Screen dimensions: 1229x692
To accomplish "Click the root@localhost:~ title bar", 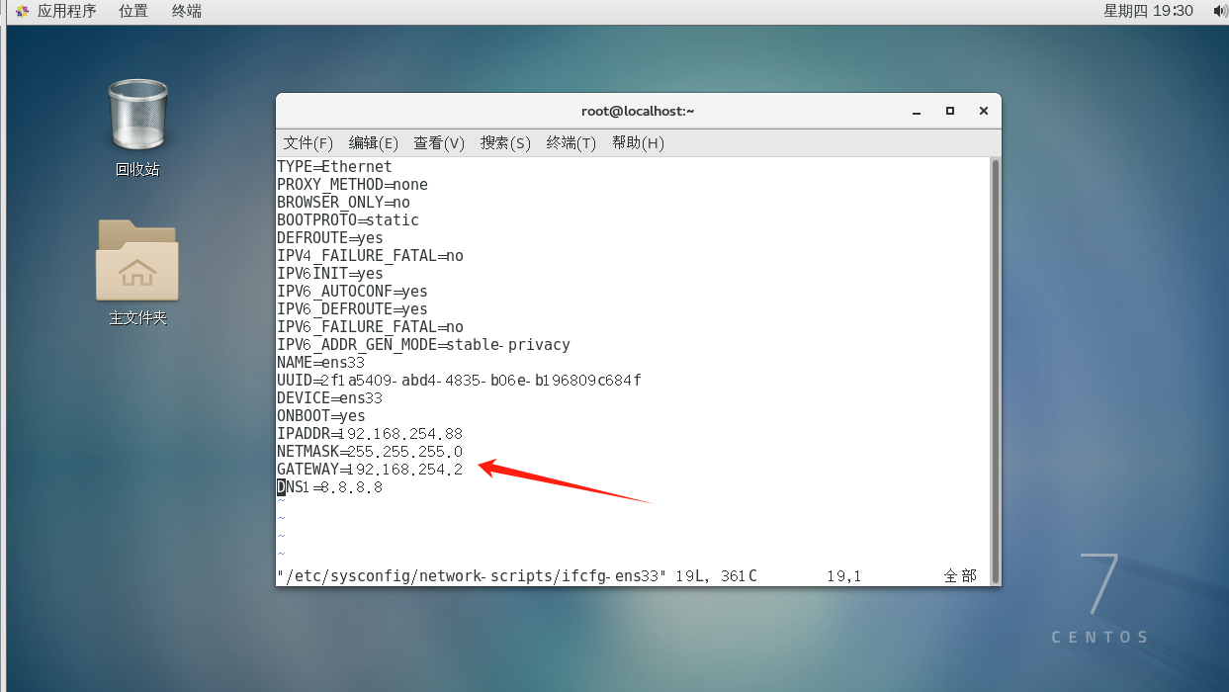I will (638, 111).
